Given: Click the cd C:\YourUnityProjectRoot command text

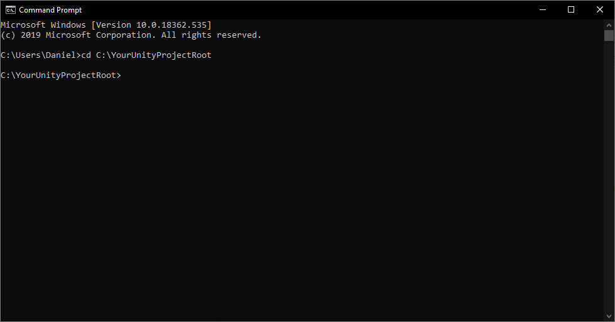Looking at the screenshot, I should coord(146,55).
